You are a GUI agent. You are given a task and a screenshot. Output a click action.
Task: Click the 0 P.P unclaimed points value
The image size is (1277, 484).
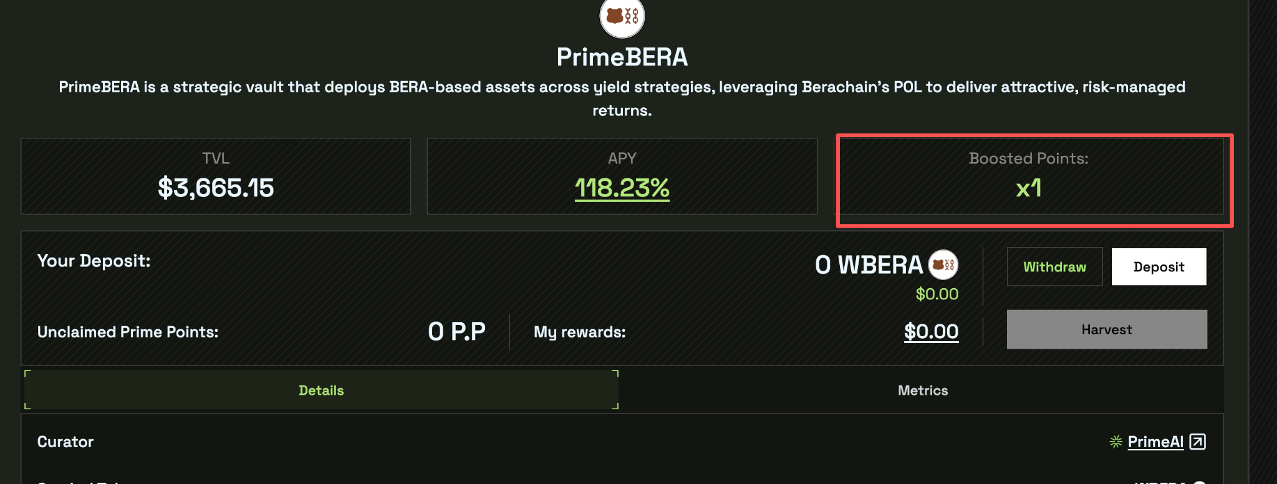click(456, 331)
